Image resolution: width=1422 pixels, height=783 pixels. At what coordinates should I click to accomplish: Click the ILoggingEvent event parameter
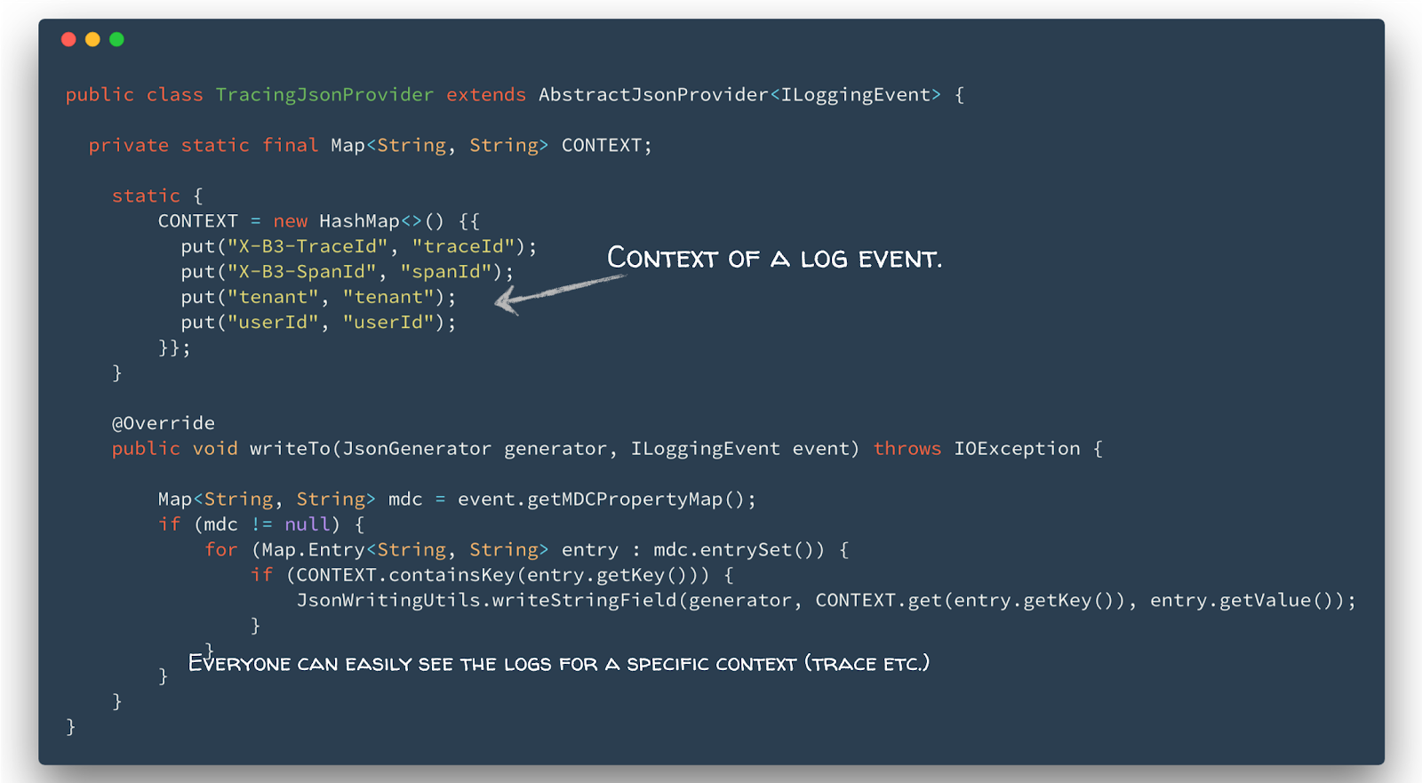pyautogui.click(x=739, y=449)
